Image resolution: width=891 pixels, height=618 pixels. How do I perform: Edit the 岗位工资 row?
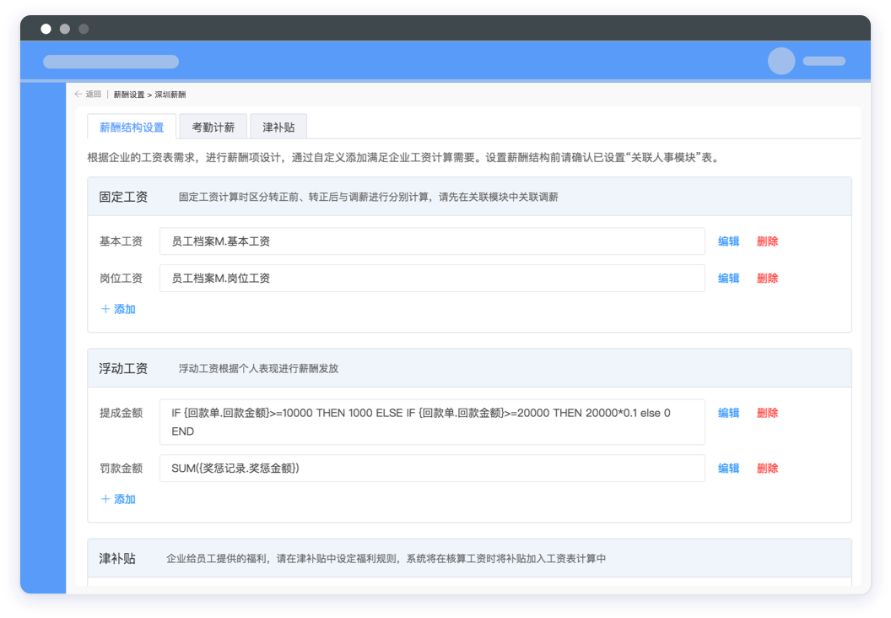[x=728, y=278]
